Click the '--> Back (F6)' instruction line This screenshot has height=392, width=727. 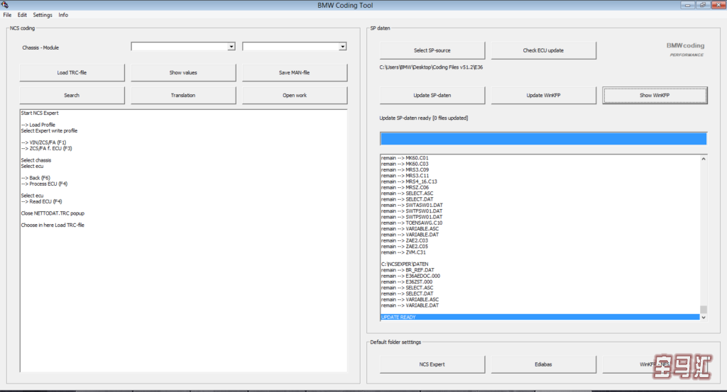[35, 178]
